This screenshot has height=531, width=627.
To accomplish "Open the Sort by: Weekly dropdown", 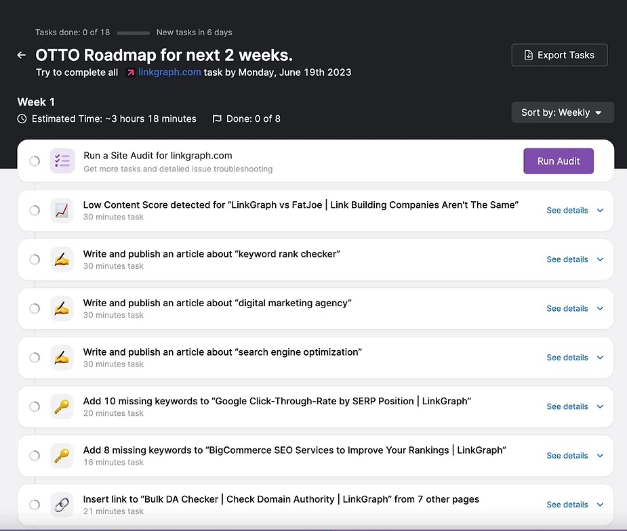I will (563, 112).
